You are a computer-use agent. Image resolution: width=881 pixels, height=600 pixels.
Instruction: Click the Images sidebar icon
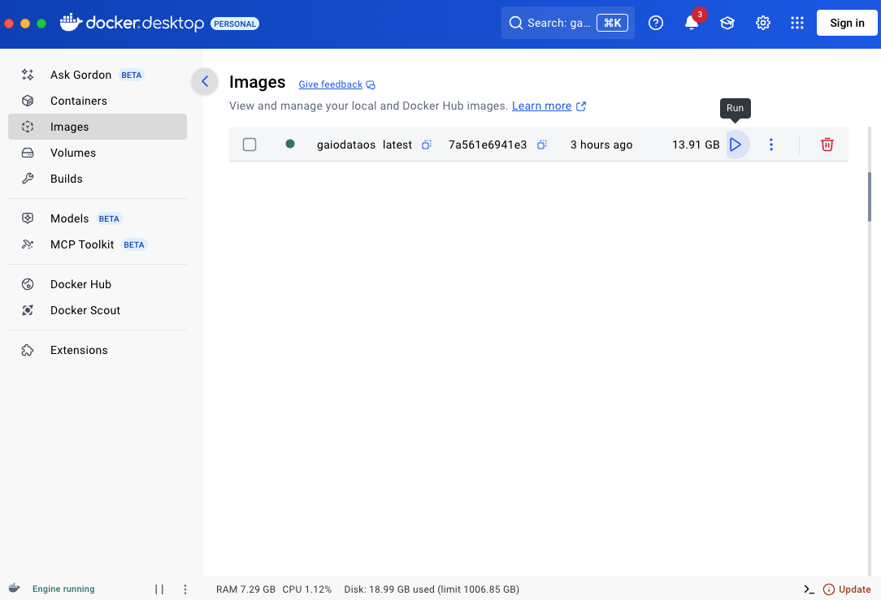(28, 127)
